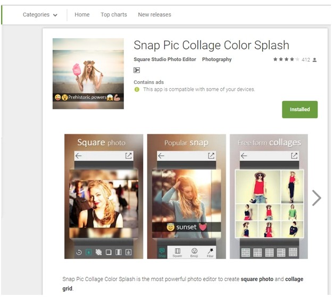Click the star rating display

286,60
